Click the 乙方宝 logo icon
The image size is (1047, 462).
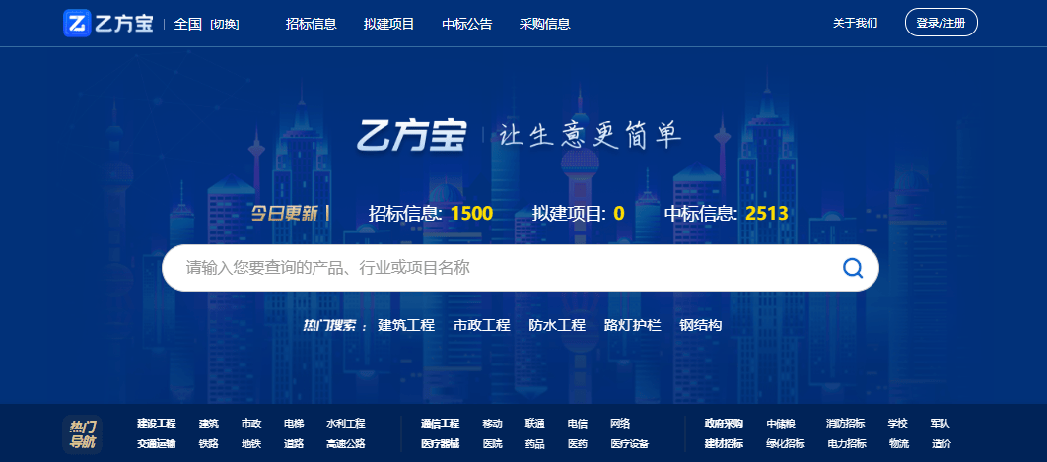[77, 24]
